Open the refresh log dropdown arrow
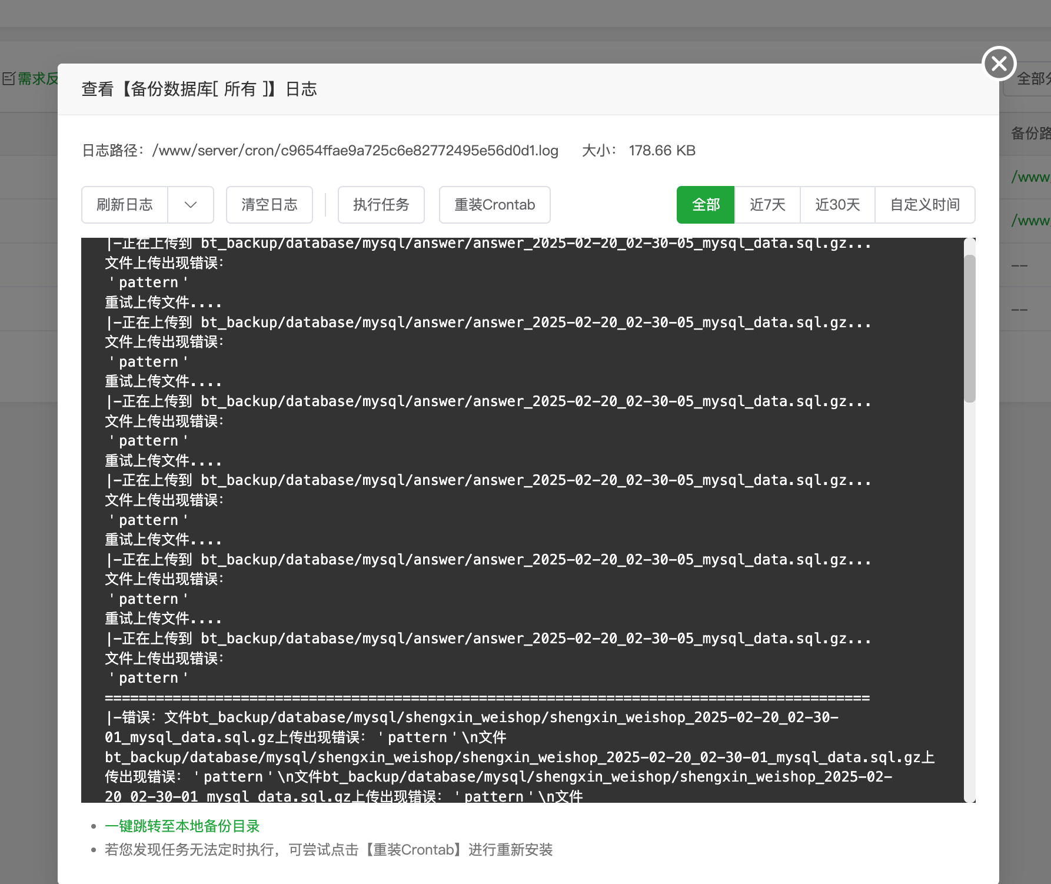Image resolution: width=1051 pixels, height=884 pixels. [191, 205]
